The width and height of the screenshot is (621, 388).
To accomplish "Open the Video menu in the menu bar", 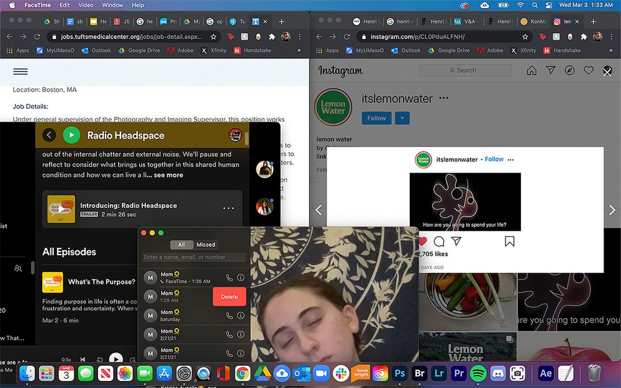I will pos(86,5).
